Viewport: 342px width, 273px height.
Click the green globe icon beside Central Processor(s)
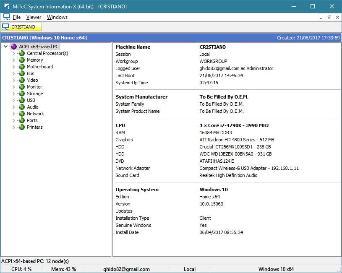coord(22,53)
